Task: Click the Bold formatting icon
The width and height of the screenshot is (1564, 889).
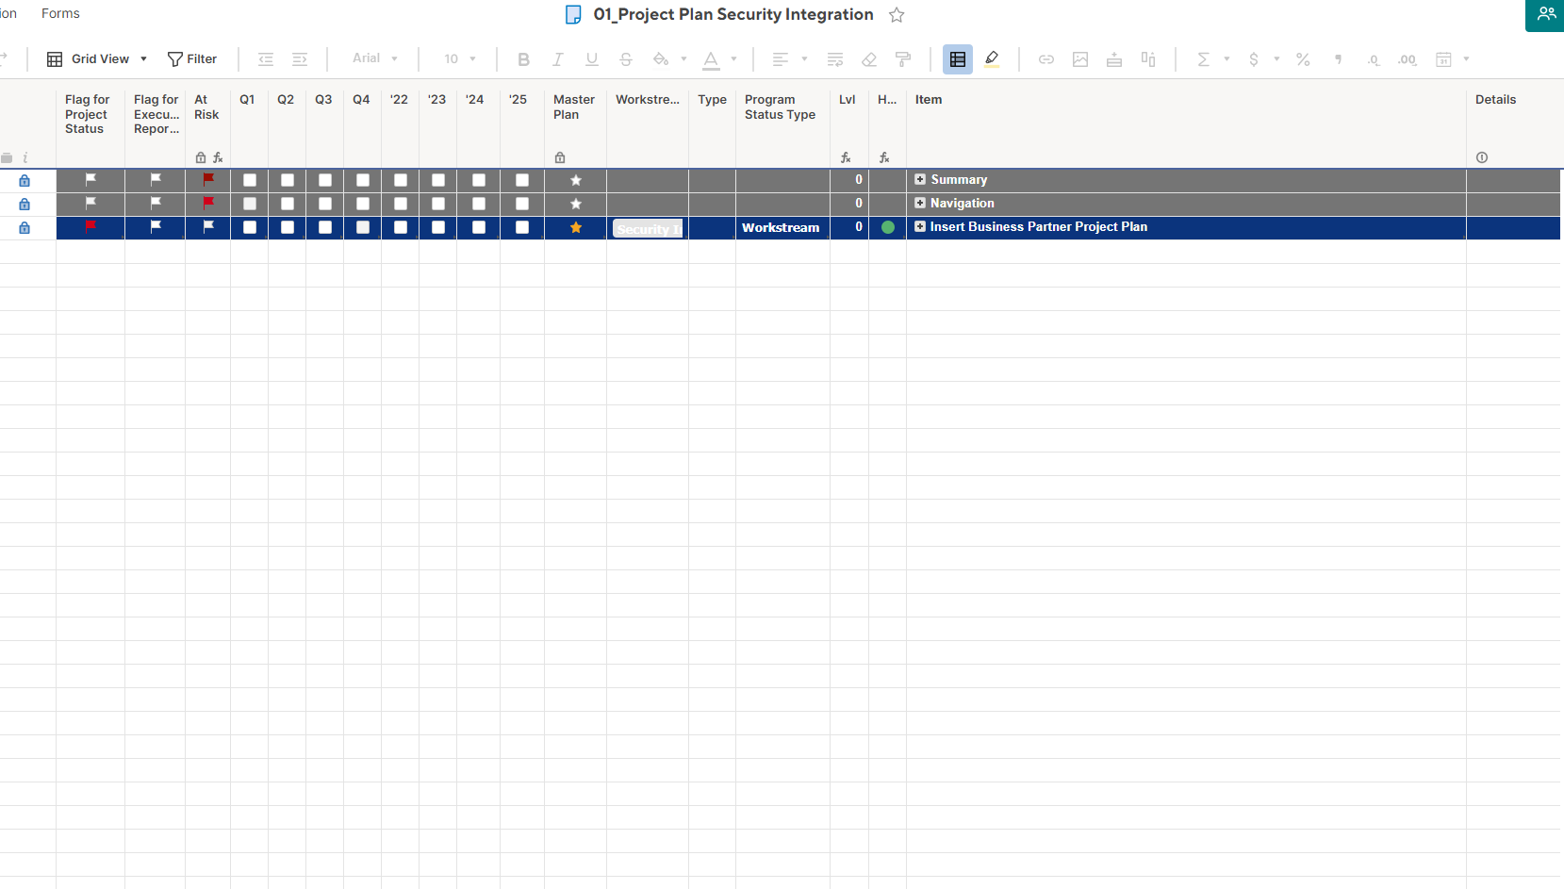Action: click(523, 59)
